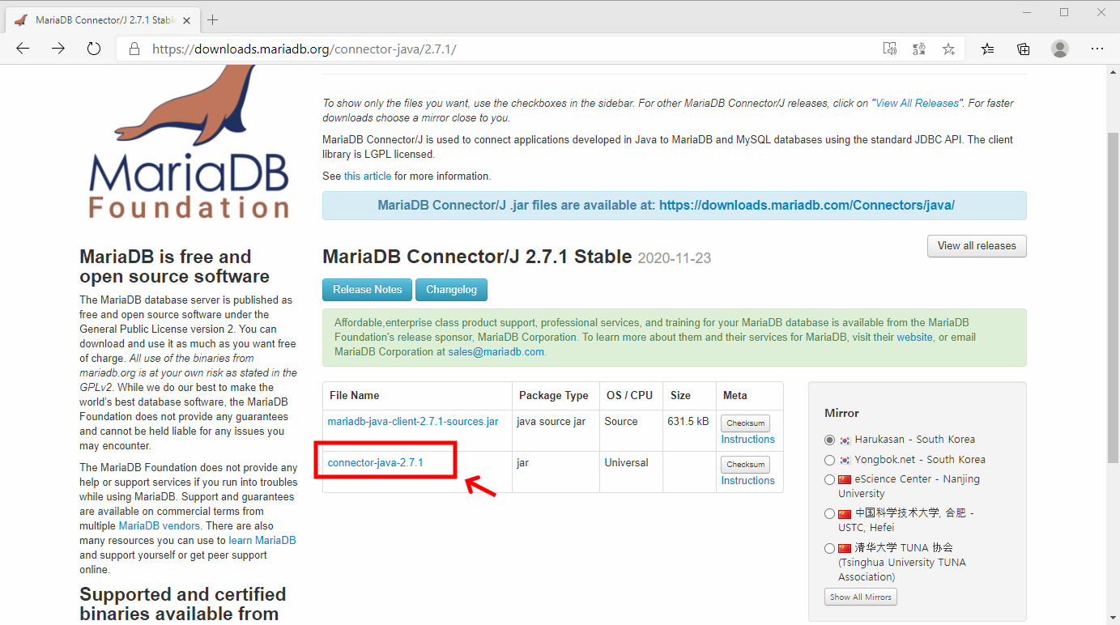Open the MariaDB vendors link
This screenshot has width=1120, height=625.
160,525
